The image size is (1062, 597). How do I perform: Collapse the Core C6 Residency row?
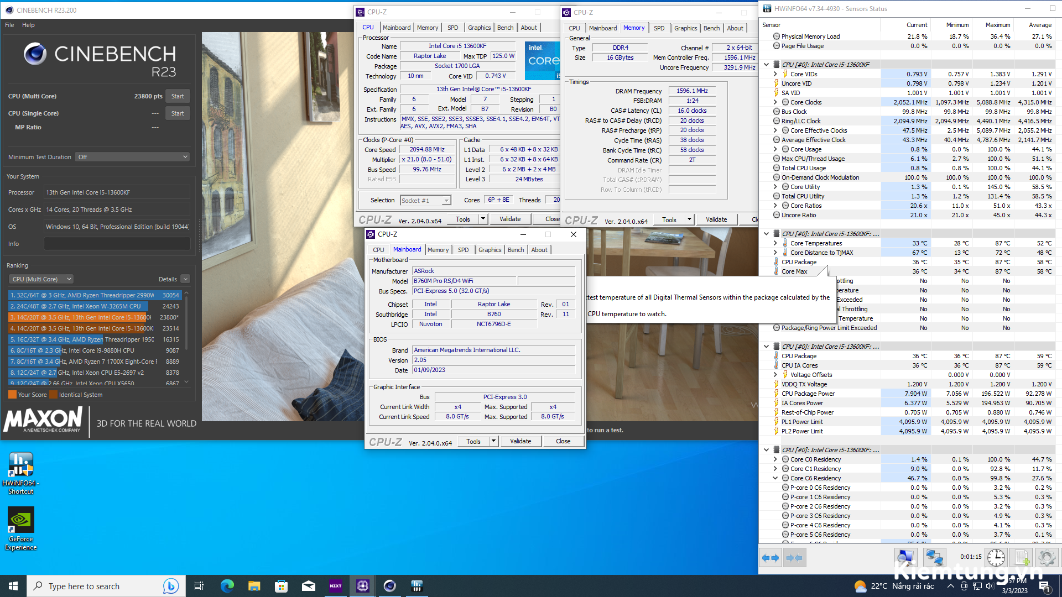coord(775,478)
